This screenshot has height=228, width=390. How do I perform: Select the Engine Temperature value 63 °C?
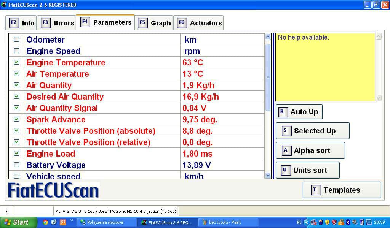(193, 62)
